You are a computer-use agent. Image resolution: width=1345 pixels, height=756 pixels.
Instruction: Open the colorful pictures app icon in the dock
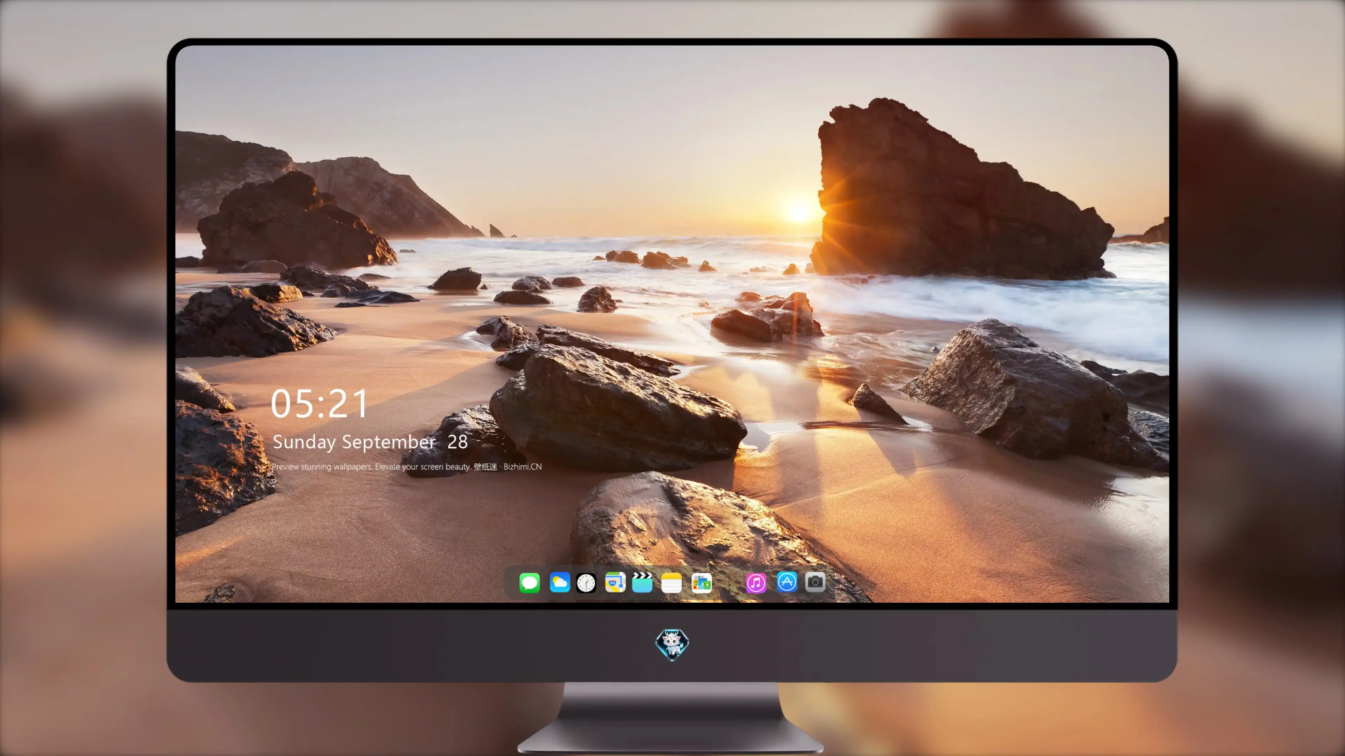(x=701, y=582)
